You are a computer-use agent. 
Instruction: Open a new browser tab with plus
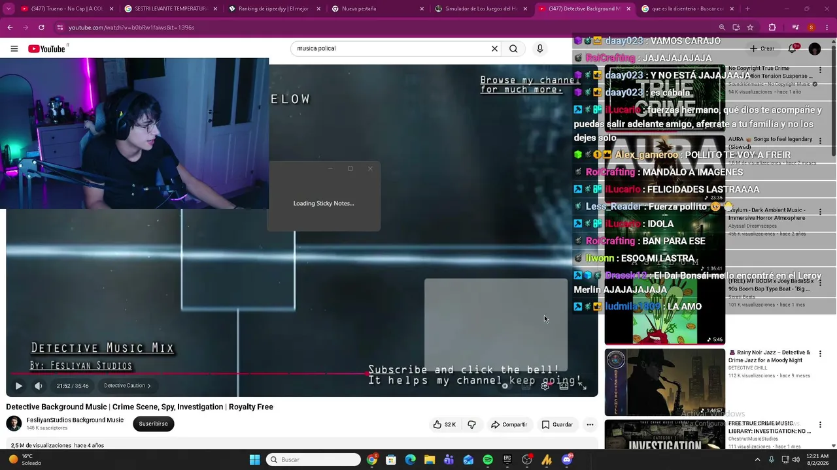click(x=747, y=8)
